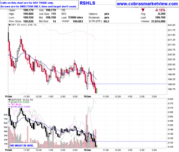
Task: Click the Prev Close value 199.020
Action: point(28,21)
